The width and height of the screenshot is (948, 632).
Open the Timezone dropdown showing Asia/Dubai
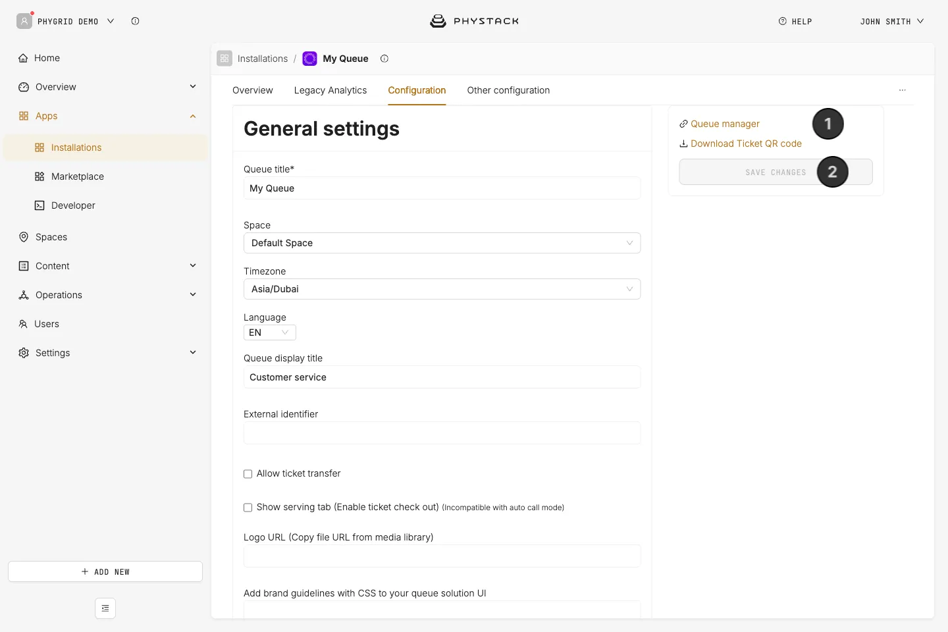(442, 289)
